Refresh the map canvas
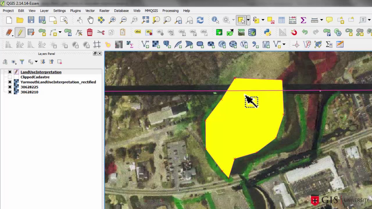This screenshot has height=209, width=372. tap(200, 20)
